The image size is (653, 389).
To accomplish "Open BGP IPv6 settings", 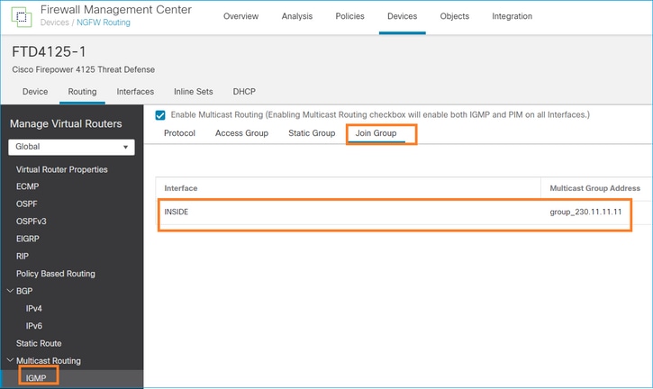I will coord(33,326).
